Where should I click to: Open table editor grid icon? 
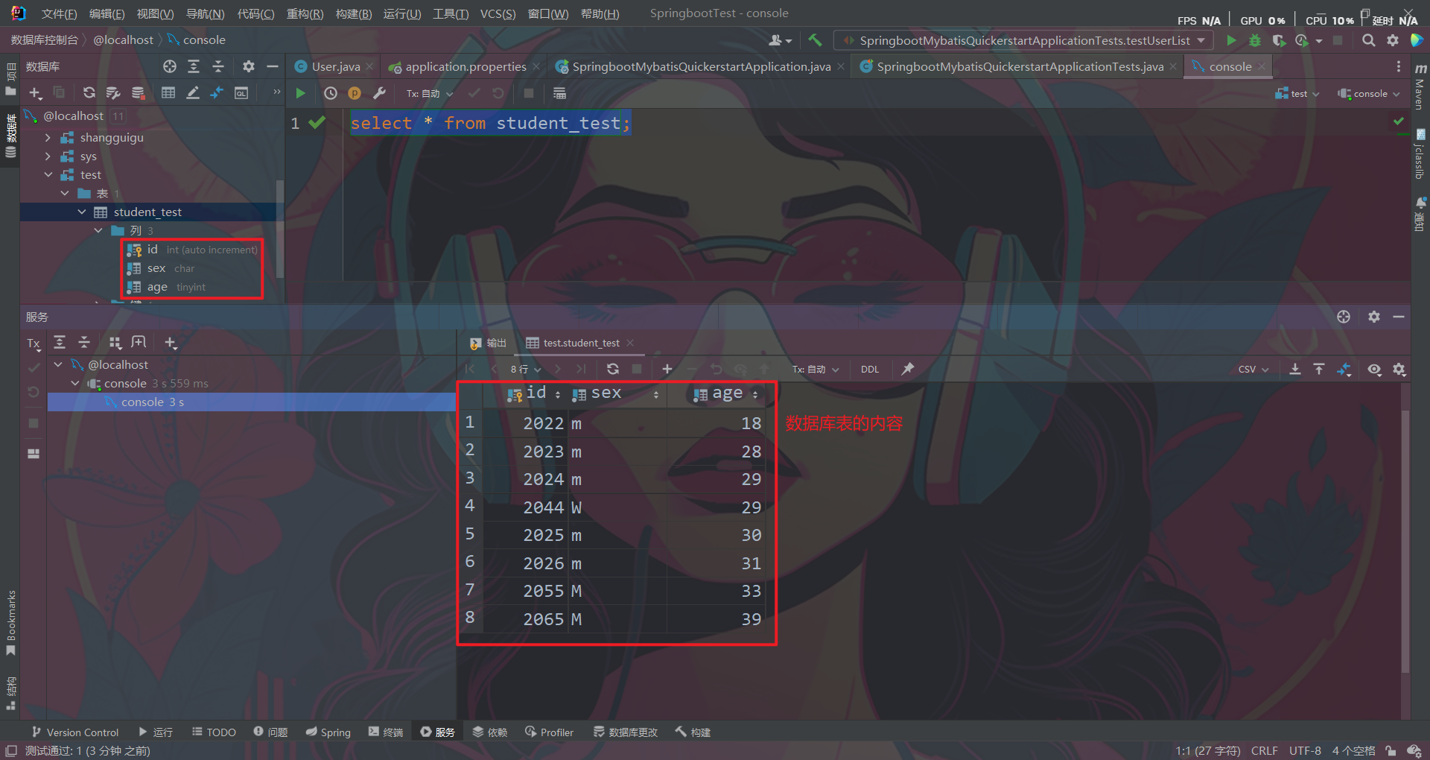(168, 92)
